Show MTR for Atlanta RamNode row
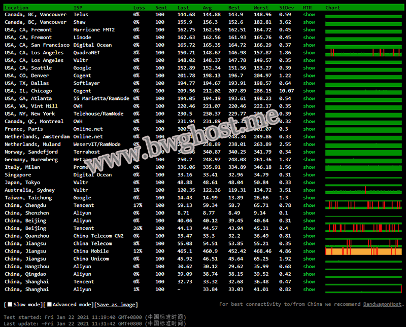This screenshot has width=406, height=327. [309, 98]
